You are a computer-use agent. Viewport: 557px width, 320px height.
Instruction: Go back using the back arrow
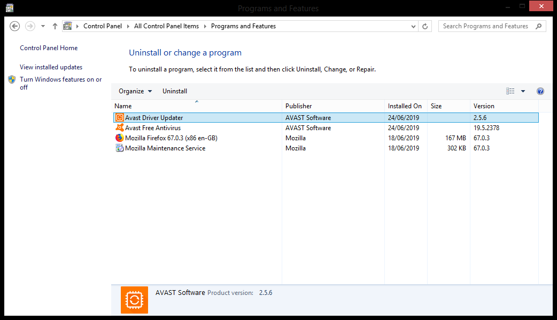(x=15, y=26)
